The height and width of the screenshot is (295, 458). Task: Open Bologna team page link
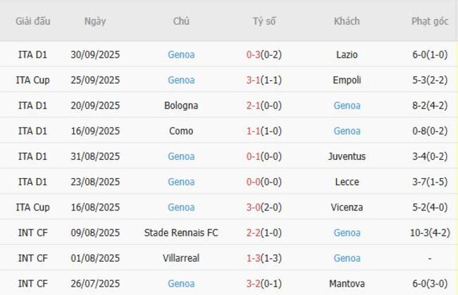(x=181, y=106)
